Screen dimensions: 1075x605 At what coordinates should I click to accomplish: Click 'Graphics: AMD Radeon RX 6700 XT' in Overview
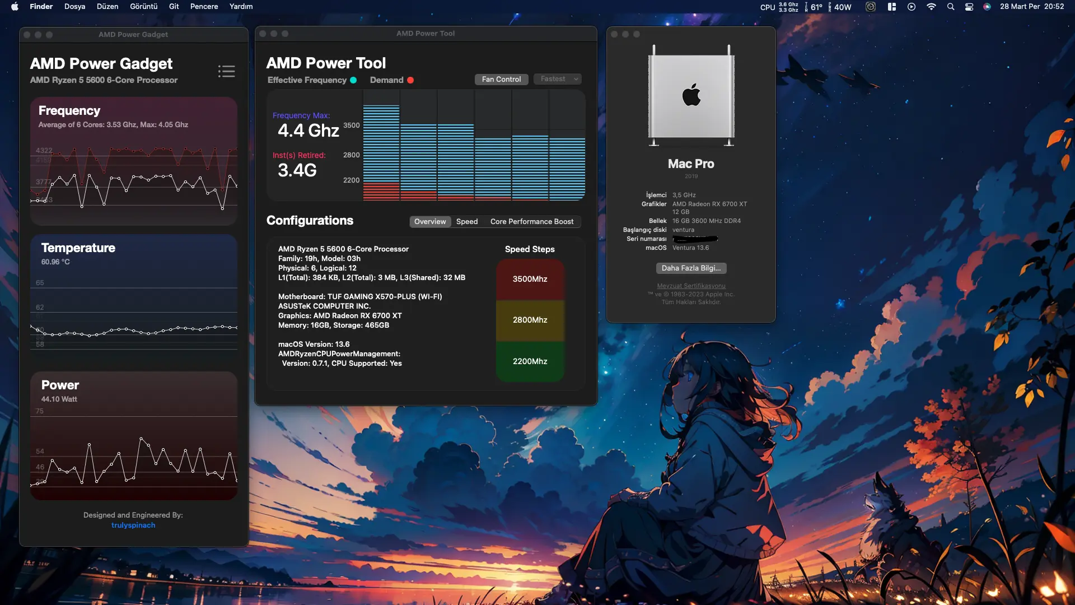tap(340, 315)
